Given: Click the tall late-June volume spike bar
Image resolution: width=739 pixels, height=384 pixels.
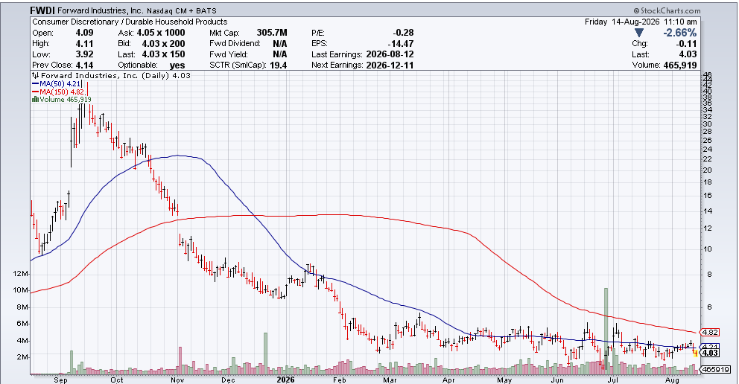Looking at the screenshot, I should 606,331.
